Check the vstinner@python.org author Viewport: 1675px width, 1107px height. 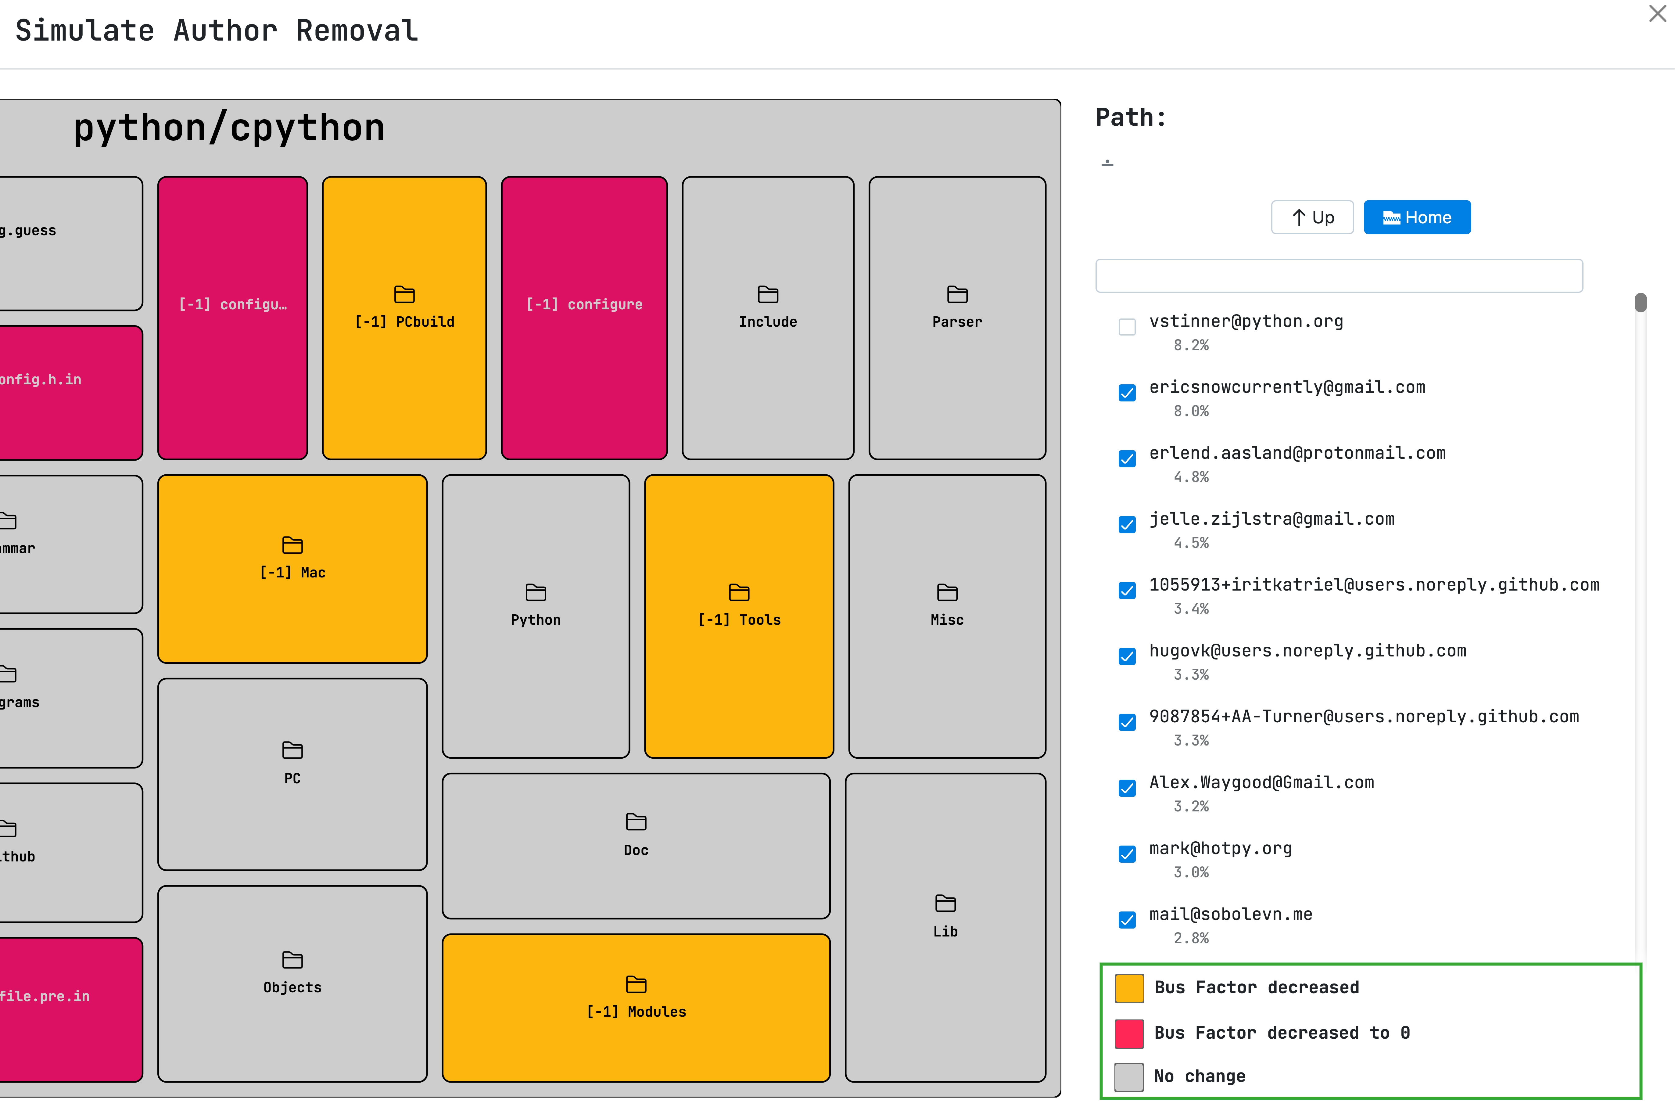(1127, 327)
